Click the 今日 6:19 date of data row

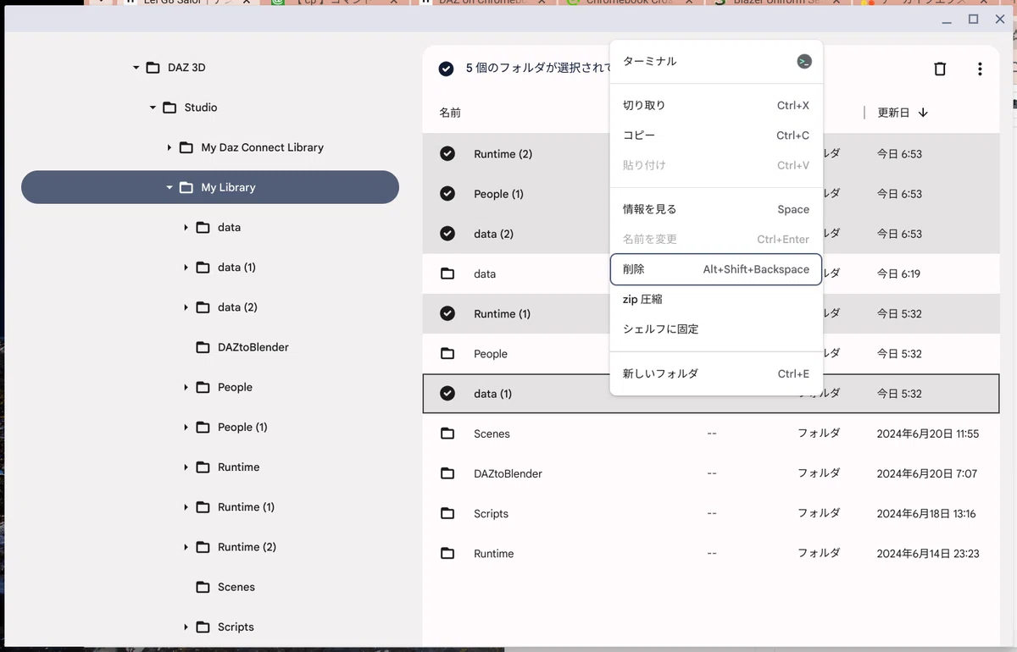899,274
